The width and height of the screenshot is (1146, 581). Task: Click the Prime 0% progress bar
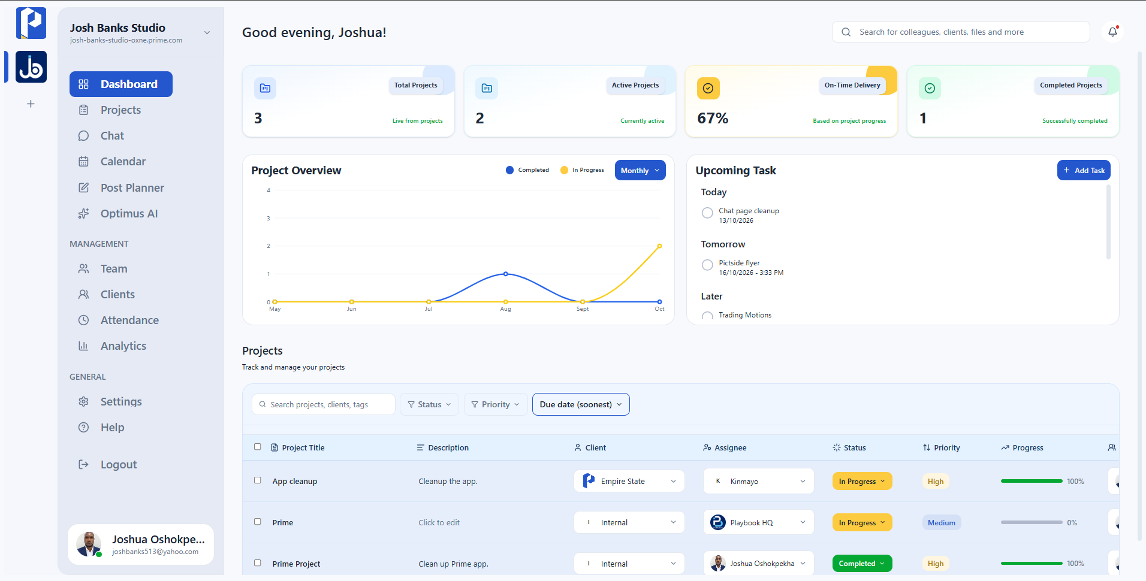(1031, 523)
